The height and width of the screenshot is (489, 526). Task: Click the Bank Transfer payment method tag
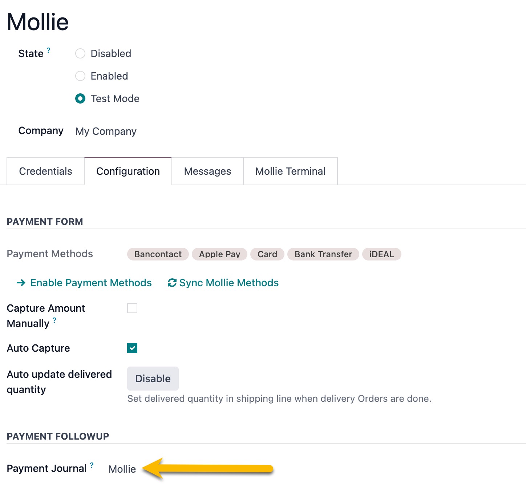pyautogui.click(x=323, y=254)
